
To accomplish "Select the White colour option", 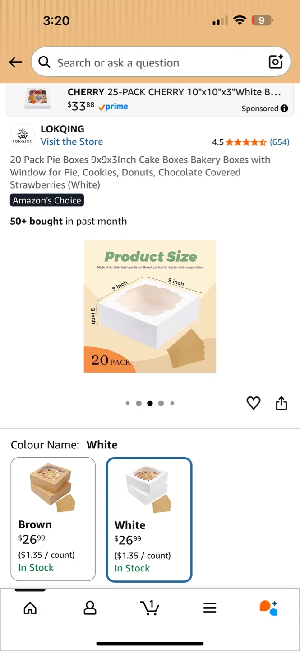I will 149,519.
